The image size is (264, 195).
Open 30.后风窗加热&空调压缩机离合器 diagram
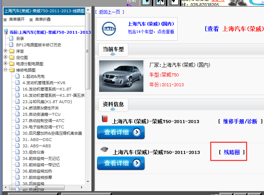coord(52,133)
